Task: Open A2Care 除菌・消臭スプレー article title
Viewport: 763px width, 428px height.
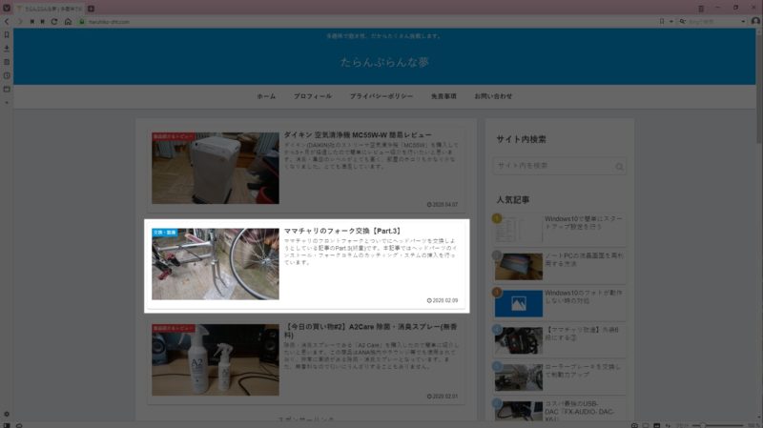Action: point(371,331)
